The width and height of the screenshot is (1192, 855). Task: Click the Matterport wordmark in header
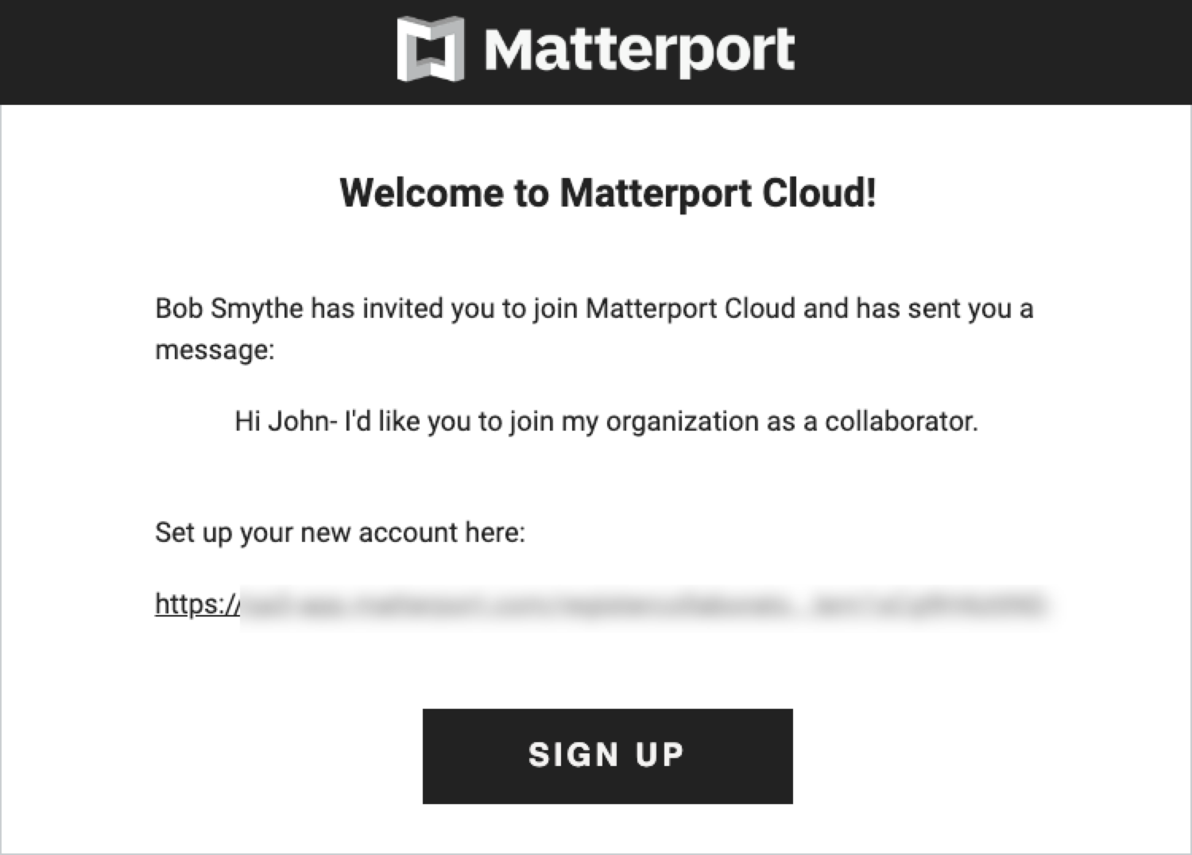[x=639, y=50]
